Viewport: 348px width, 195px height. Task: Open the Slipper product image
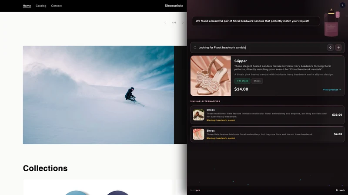[211, 76]
